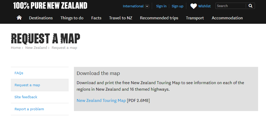Open the Travel to NZ menu
266x122 pixels.
click(x=121, y=18)
